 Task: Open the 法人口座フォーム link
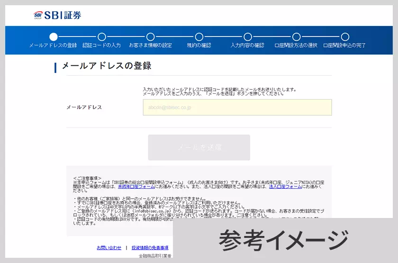pos(285,187)
